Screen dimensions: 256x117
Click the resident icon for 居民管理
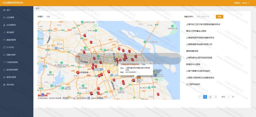(x=4, y=32)
